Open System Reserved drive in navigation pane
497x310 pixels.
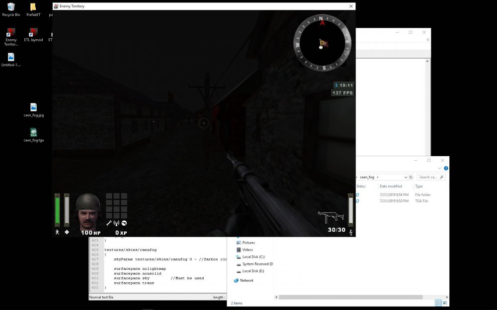coord(254,264)
